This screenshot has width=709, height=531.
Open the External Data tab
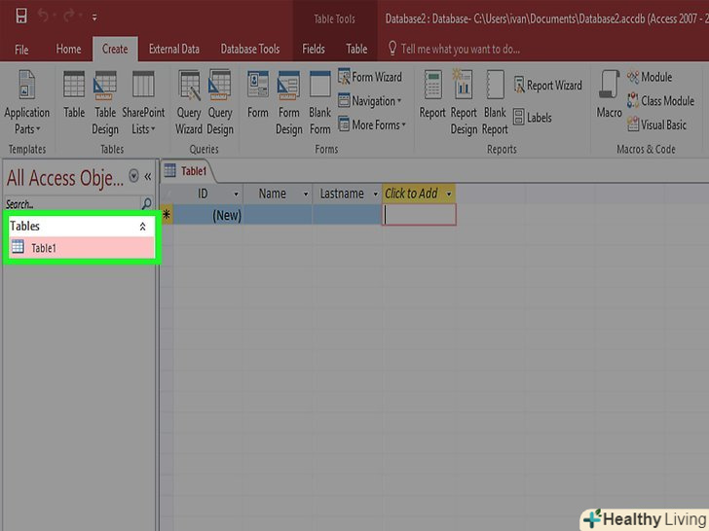pos(174,49)
